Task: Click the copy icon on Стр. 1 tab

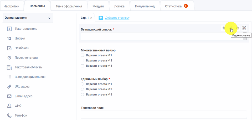Action: click(91, 18)
